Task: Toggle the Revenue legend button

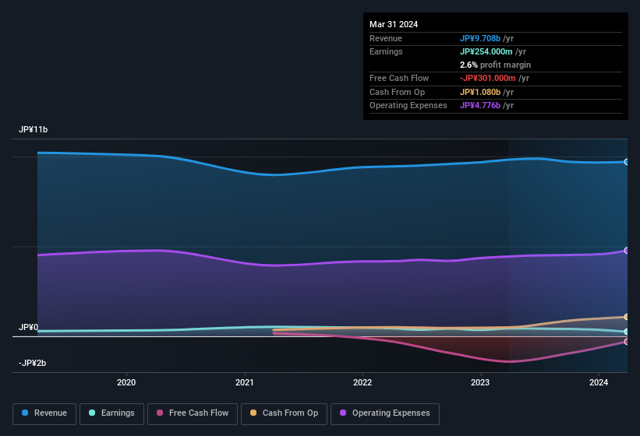Action: coord(44,413)
